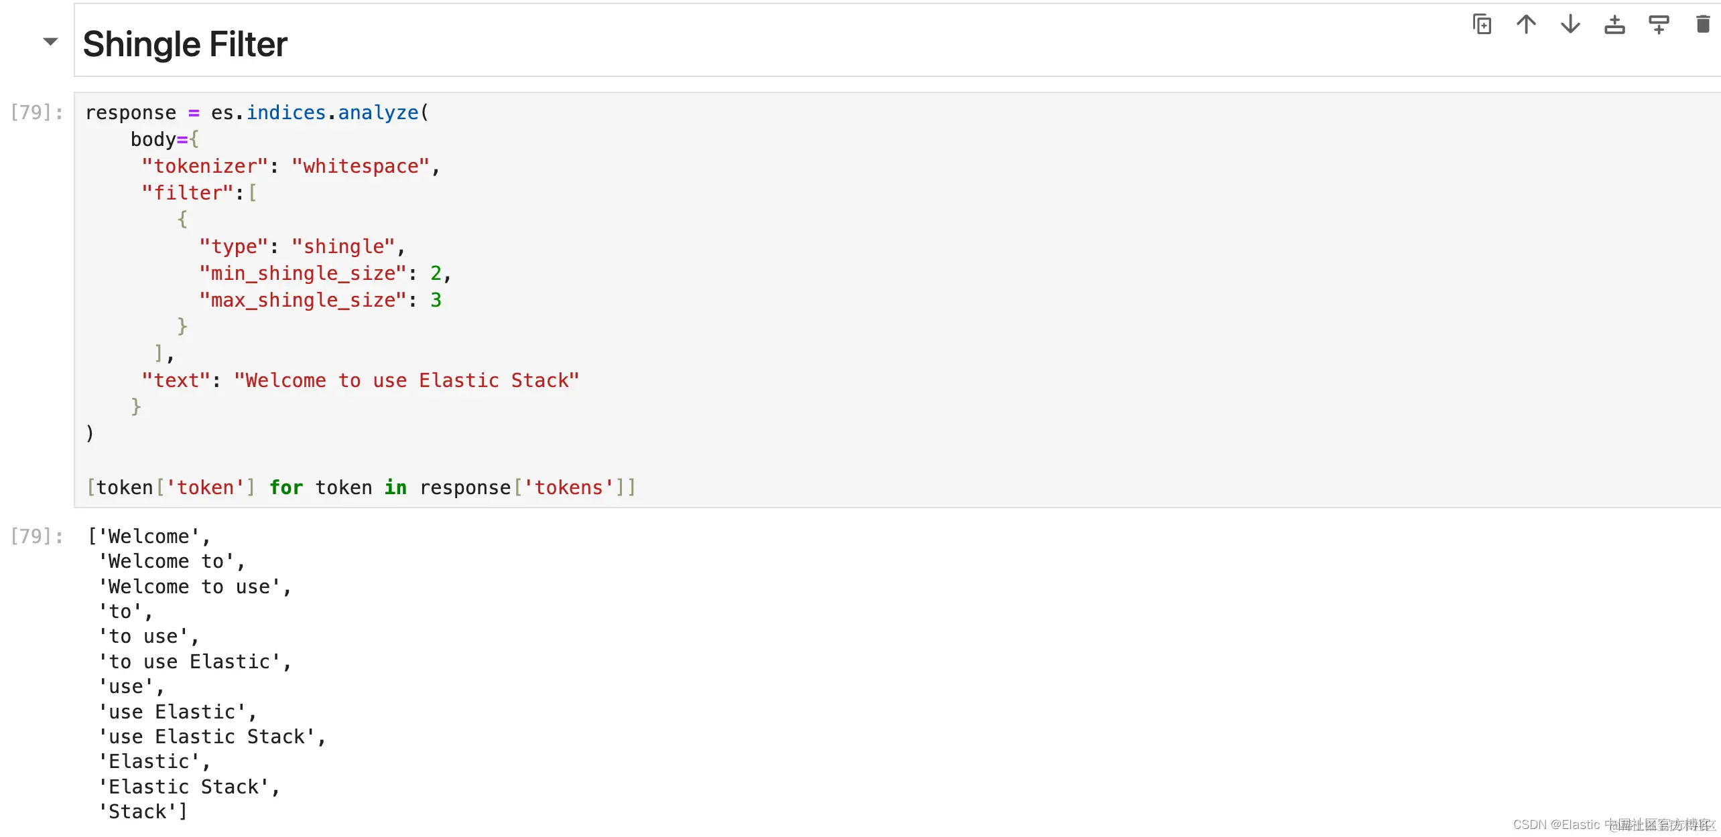Click 'use Elastic Stack' in the output

208,737
